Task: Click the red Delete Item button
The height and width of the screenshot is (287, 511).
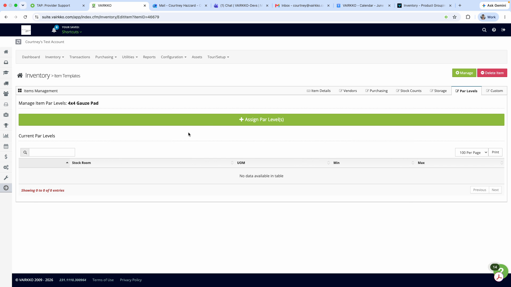Action: pyautogui.click(x=492, y=73)
